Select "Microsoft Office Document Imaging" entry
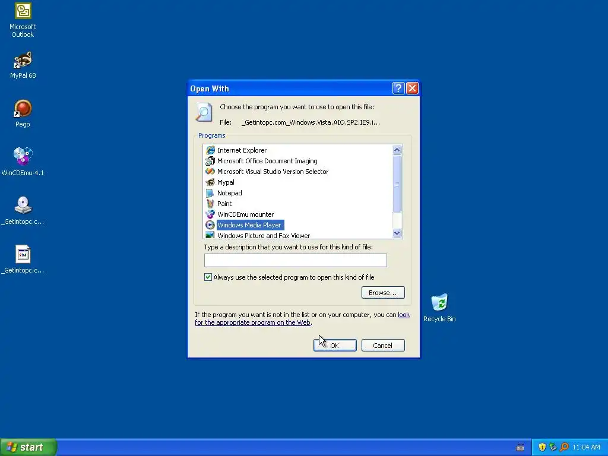Screen dimensions: 608x456 tap(267, 160)
